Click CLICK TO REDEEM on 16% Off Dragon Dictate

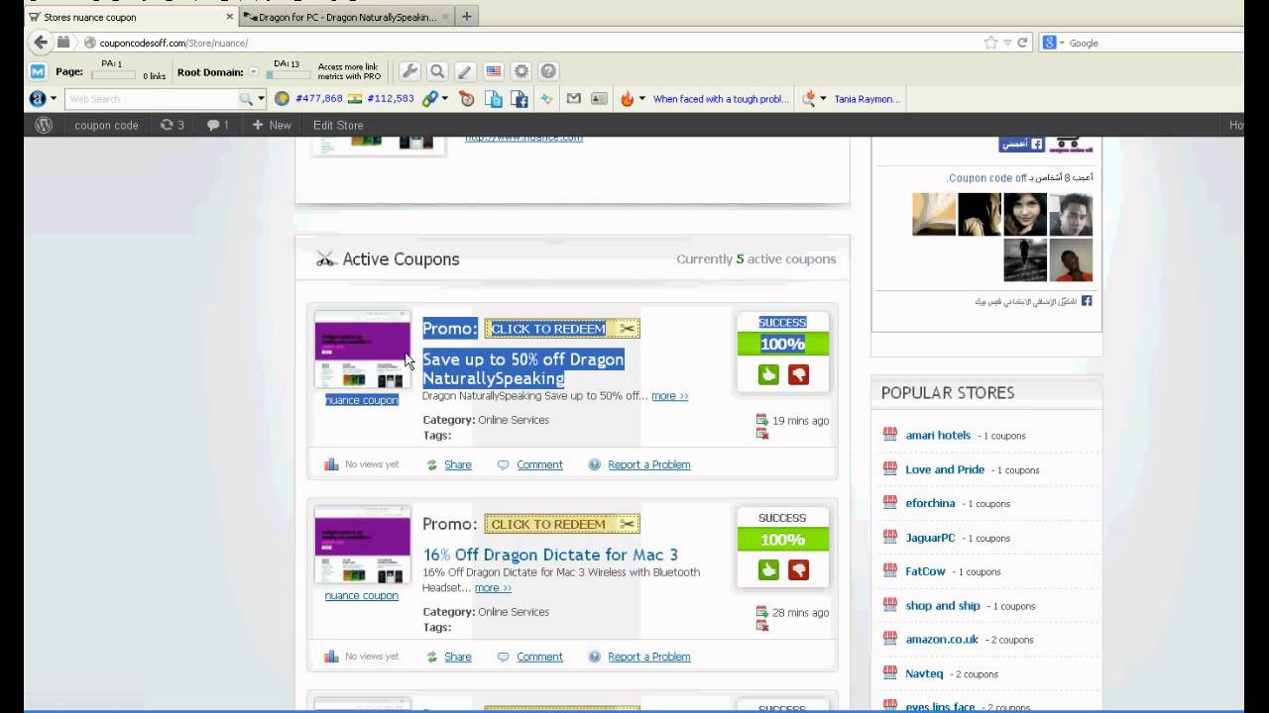coord(561,524)
